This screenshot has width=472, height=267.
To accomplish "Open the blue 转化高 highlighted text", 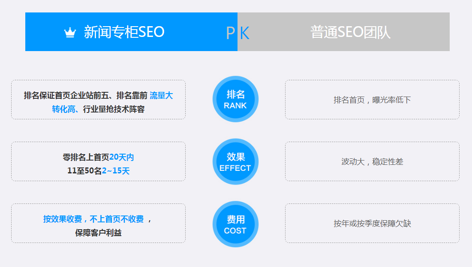I will tap(64, 109).
